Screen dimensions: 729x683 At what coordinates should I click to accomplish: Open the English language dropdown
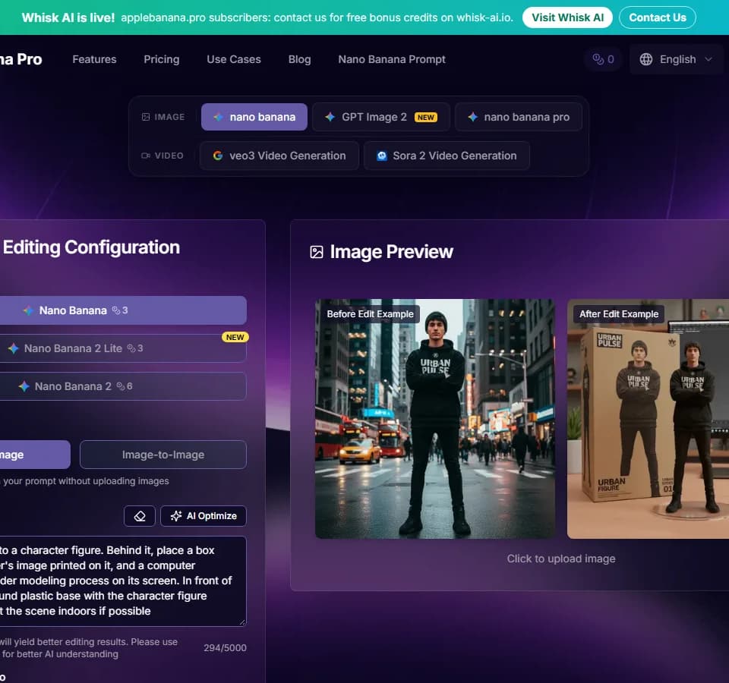click(677, 59)
